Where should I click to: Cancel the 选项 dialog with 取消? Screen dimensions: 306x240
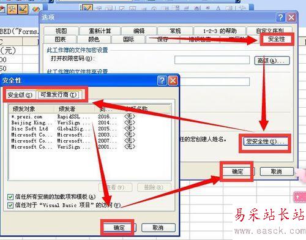pos(277,171)
